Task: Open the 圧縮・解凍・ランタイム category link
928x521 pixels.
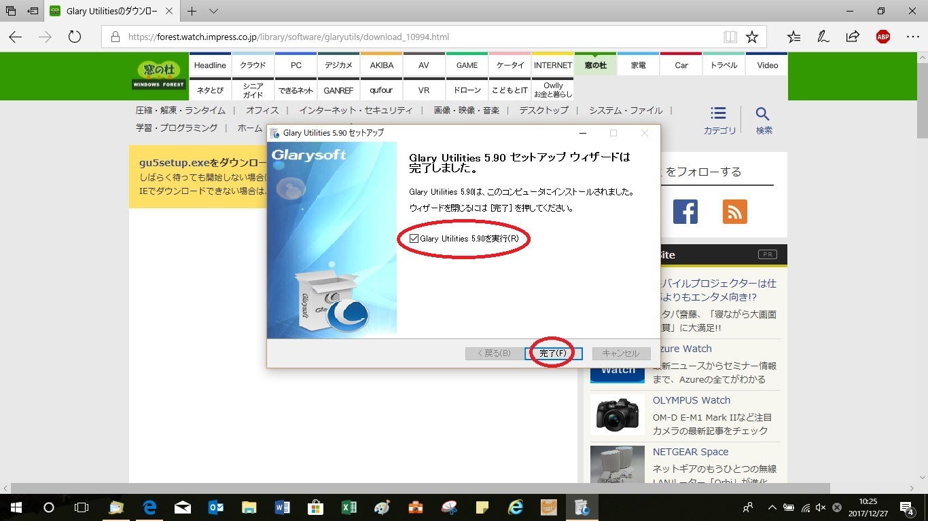Action: [180, 111]
